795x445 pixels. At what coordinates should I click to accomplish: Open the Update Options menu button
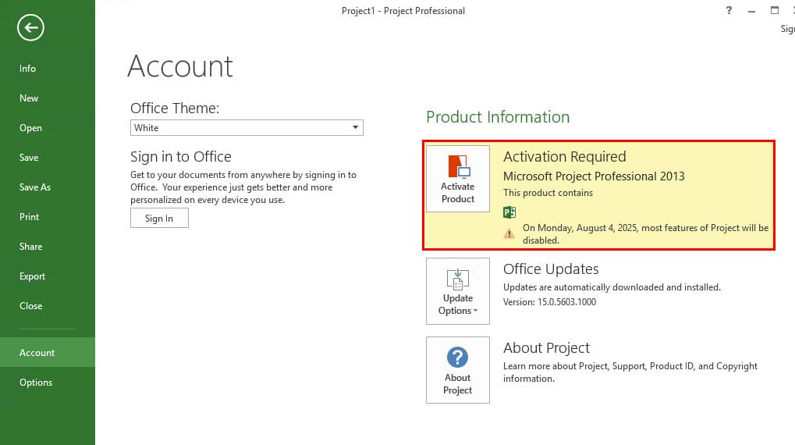point(458,290)
